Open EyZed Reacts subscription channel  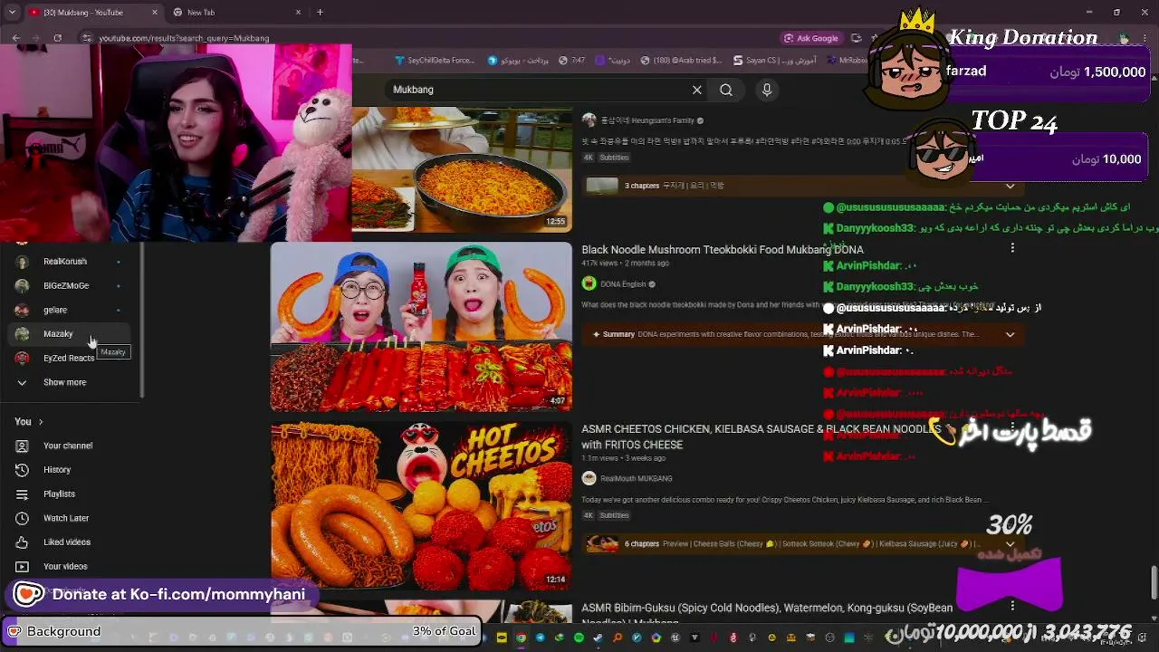[69, 359]
